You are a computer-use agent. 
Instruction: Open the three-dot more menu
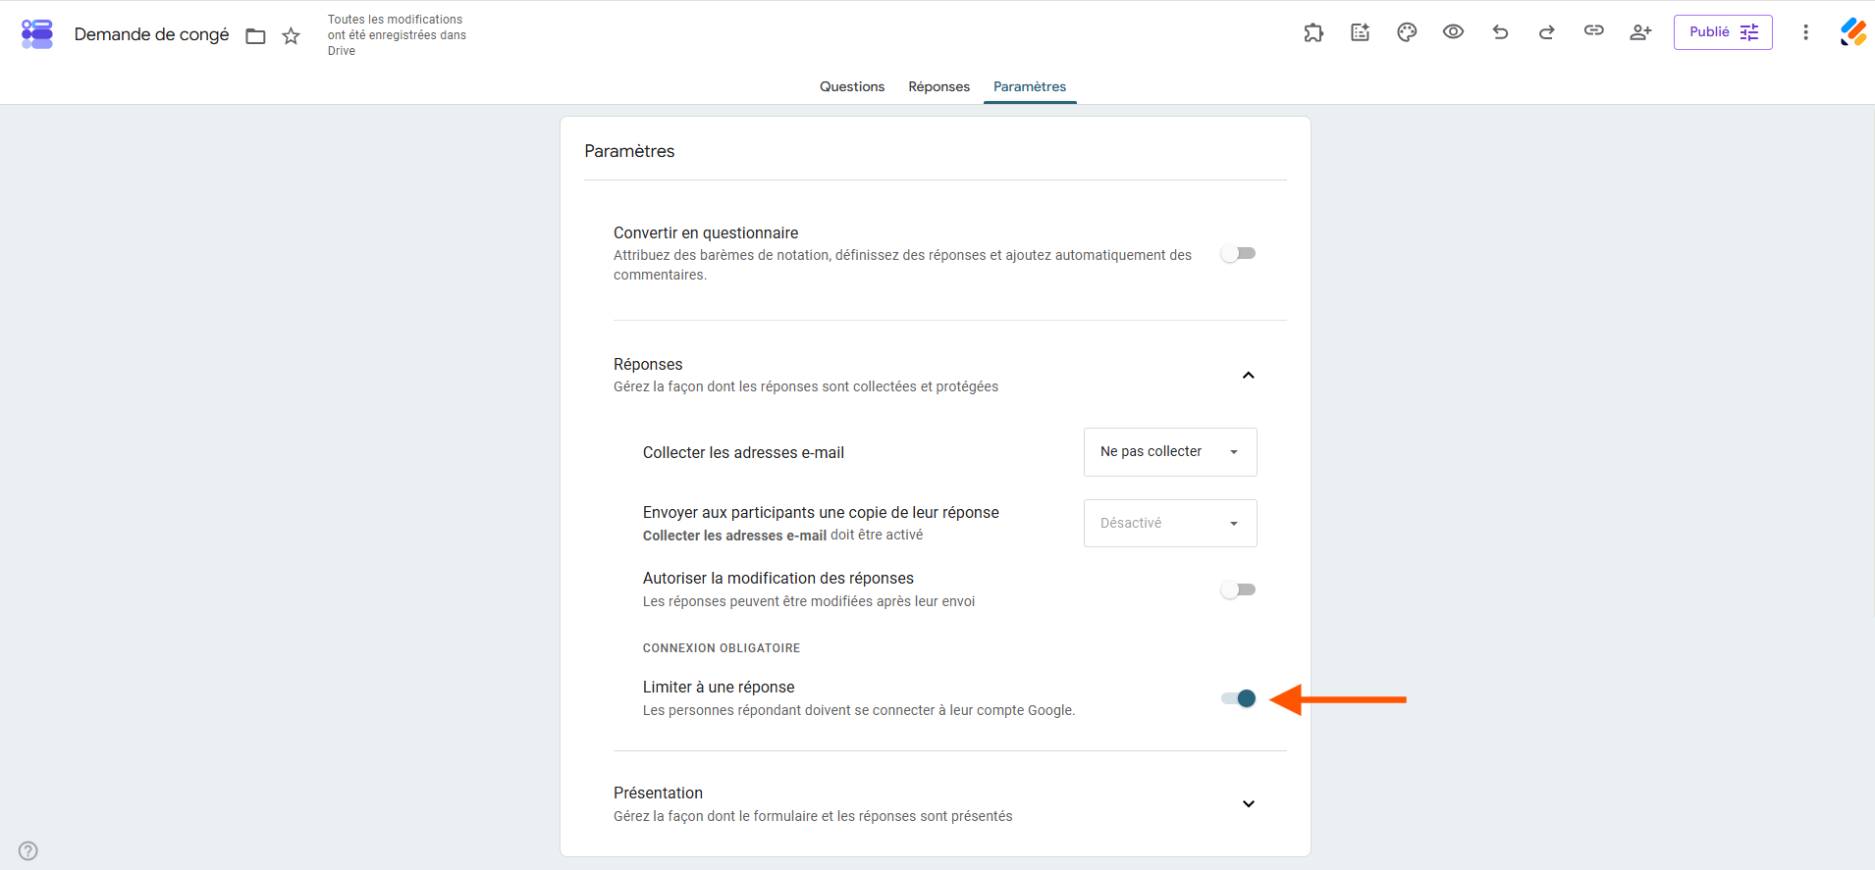(1805, 32)
